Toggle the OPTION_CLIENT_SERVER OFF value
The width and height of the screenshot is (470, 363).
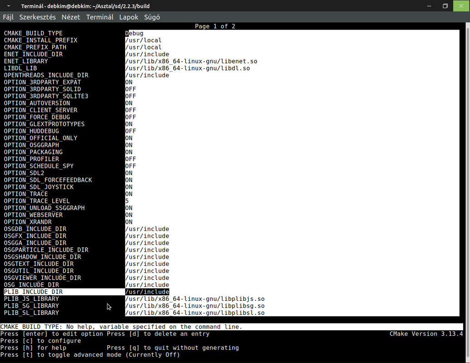tap(131, 110)
